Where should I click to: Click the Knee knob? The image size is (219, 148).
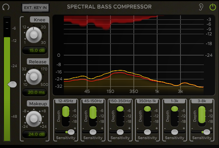pos(34,35)
